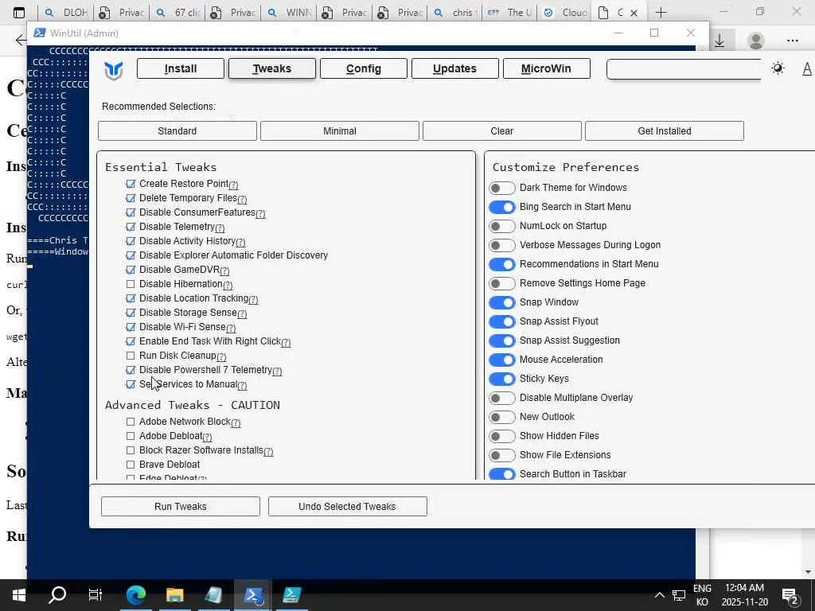Click browser downloads arrow icon
Screen dimensions: 815x611
tap(719, 41)
